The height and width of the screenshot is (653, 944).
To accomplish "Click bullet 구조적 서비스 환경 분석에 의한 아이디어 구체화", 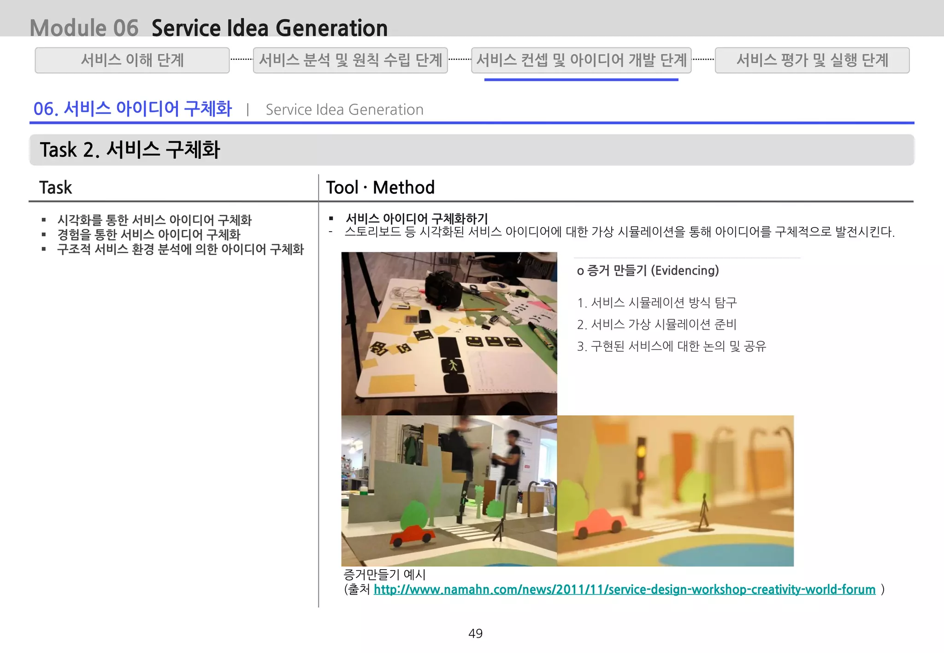I will [x=180, y=250].
